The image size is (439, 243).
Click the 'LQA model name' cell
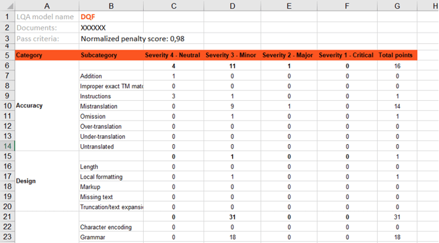47,17
